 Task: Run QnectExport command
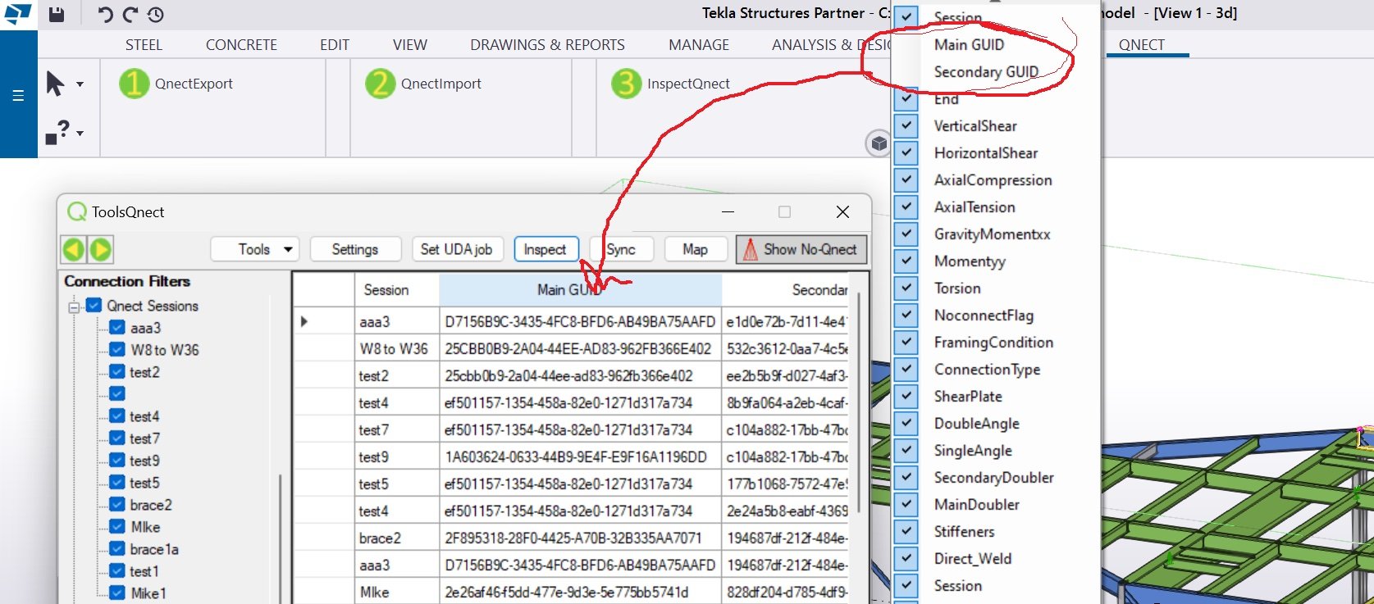click(176, 84)
